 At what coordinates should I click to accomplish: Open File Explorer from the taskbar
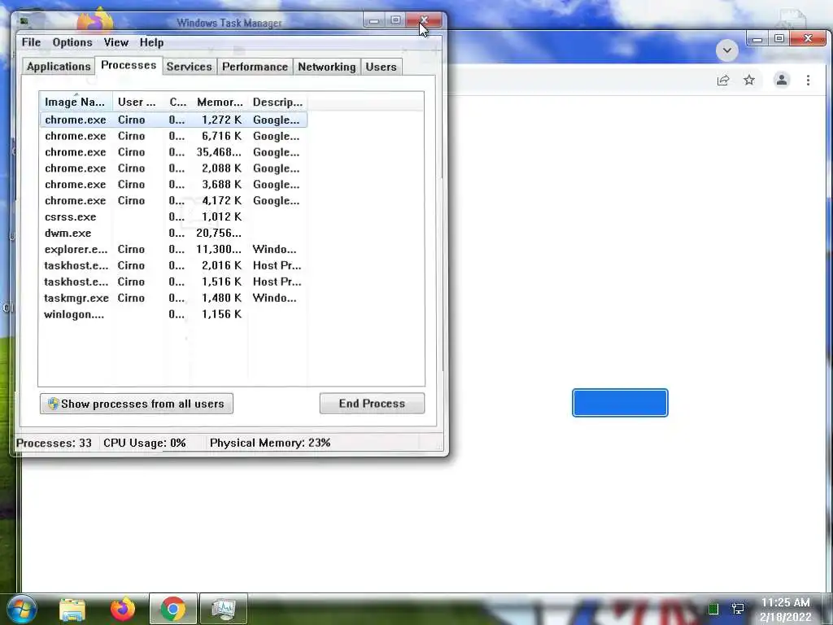(72, 610)
